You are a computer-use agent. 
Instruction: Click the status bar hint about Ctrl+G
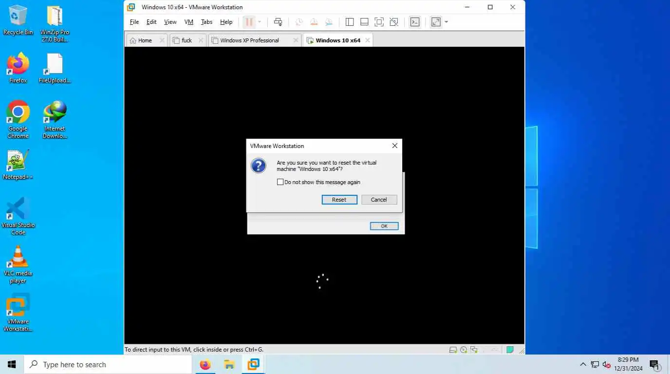pyautogui.click(x=194, y=350)
